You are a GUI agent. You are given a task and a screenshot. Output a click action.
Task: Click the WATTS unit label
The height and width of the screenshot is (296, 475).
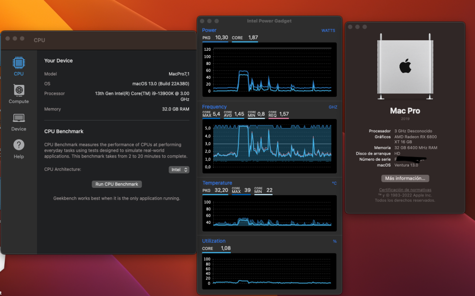point(328,30)
